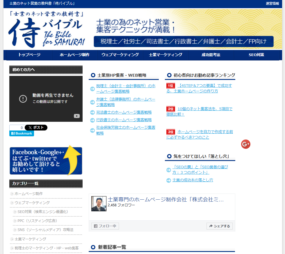Open category ホームページ制作 in sidebar

28,194
